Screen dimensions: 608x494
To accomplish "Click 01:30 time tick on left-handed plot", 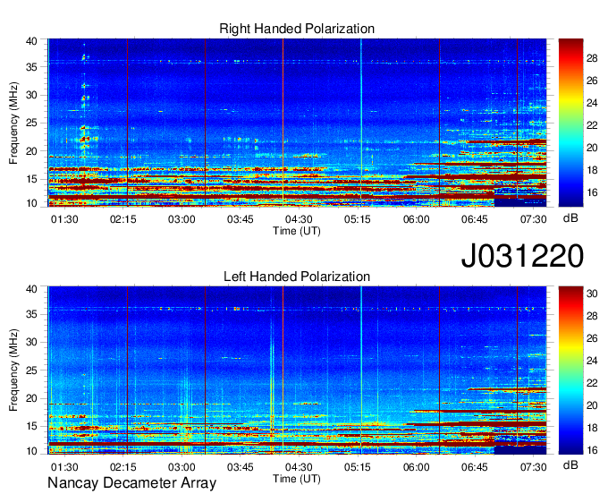I will 64,467.
